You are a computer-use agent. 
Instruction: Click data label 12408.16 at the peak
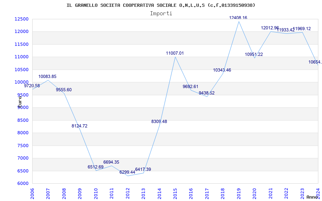tap(238, 18)
